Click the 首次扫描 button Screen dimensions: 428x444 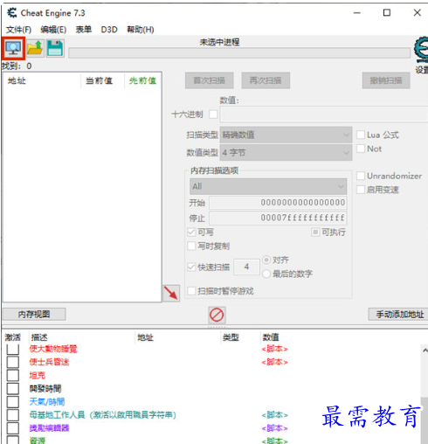point(210,80)
